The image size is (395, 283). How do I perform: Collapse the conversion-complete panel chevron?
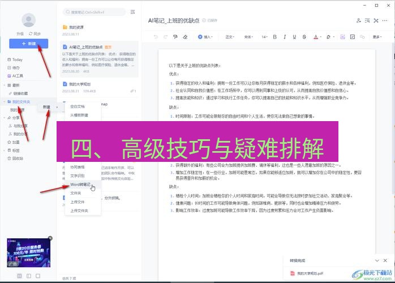[x=377, y=260]
